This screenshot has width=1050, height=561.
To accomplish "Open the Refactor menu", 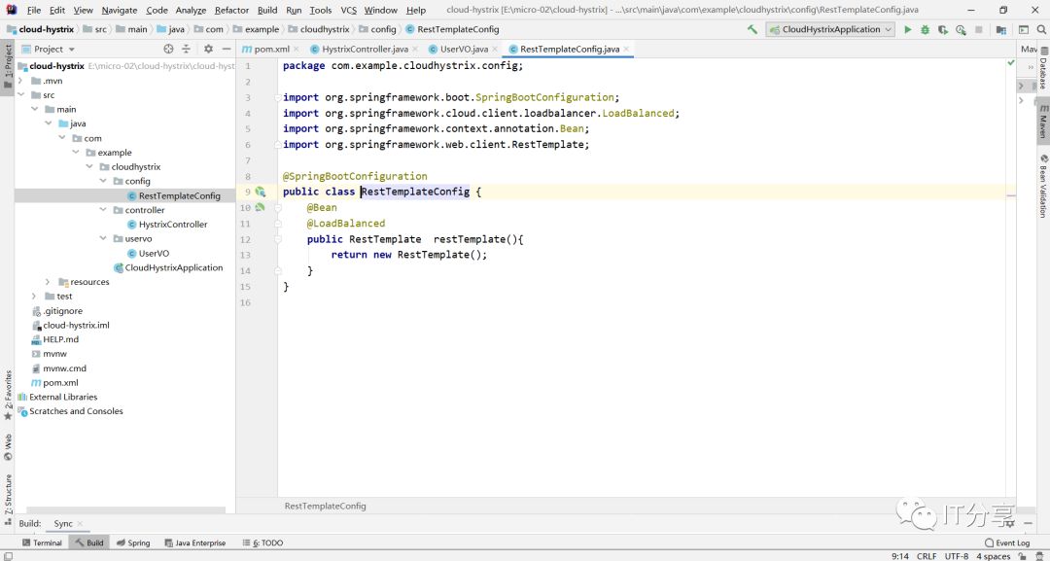I will click(231, 10).
